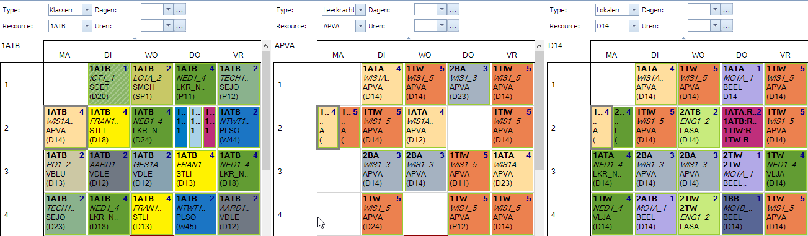
Task: Select the 1BB MO1B BEEL lesson in D14 schedule
Action: (742, 214)
